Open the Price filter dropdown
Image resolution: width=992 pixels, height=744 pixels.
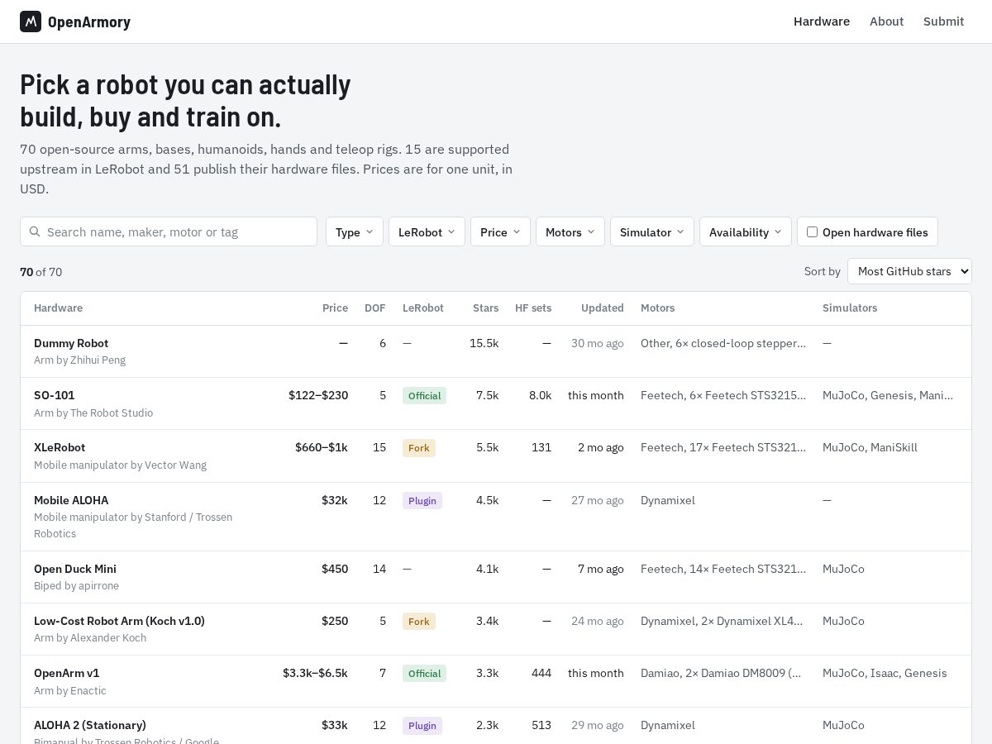coord(500,231)
